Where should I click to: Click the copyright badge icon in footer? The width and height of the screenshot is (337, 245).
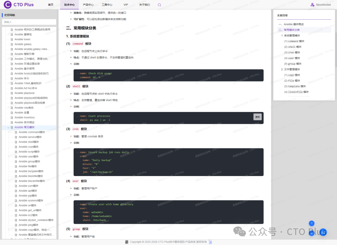127,242
